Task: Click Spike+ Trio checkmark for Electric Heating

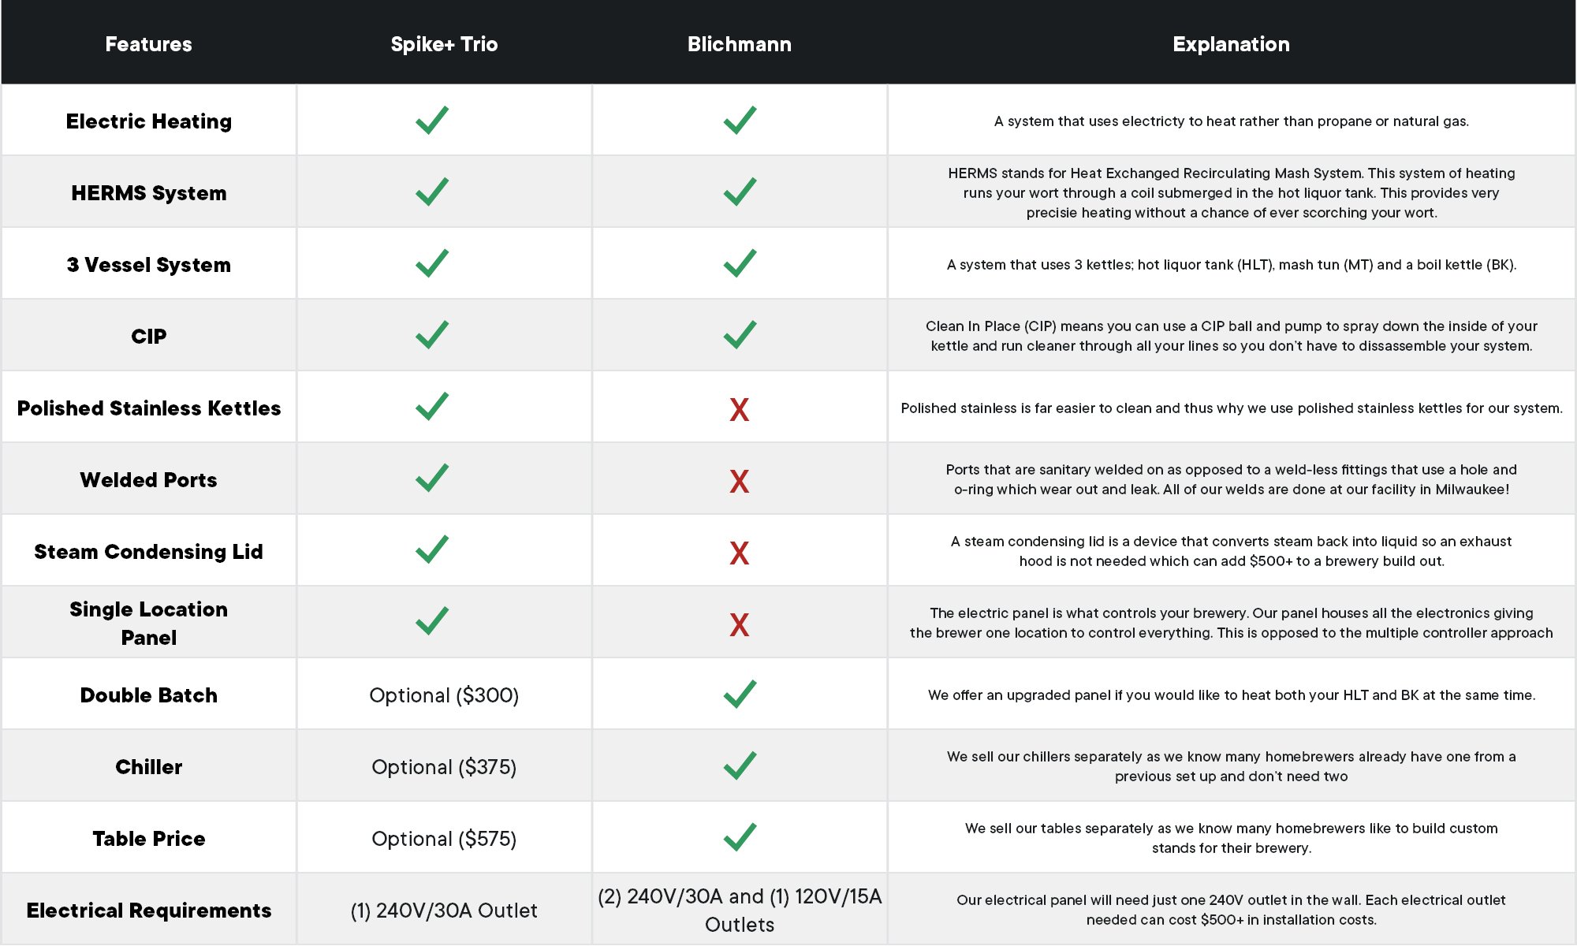Action: coord(432,121)
